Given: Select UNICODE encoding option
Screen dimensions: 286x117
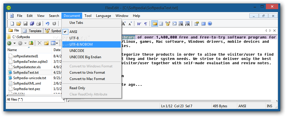Looking at the screenshot, I should pyautogui.click(x=91, y=51).
